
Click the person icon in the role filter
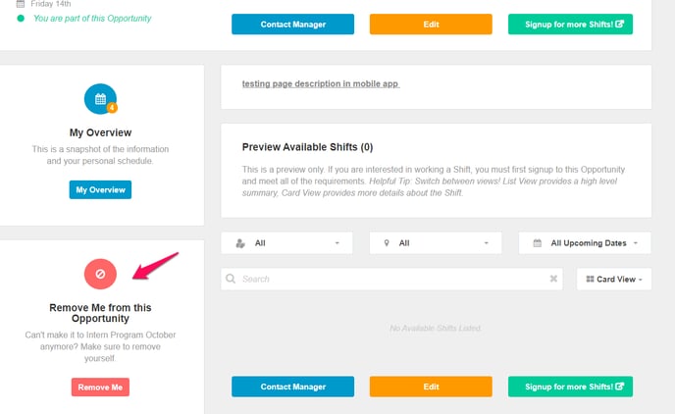tap(240, 243)
